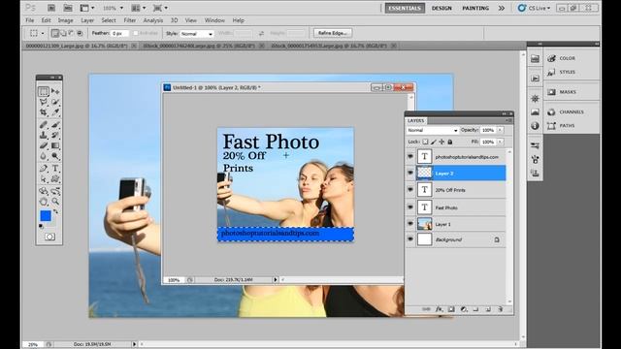Click the Add layer style fx icon
Screen dimensions: 621x349
tap(439, 309)
